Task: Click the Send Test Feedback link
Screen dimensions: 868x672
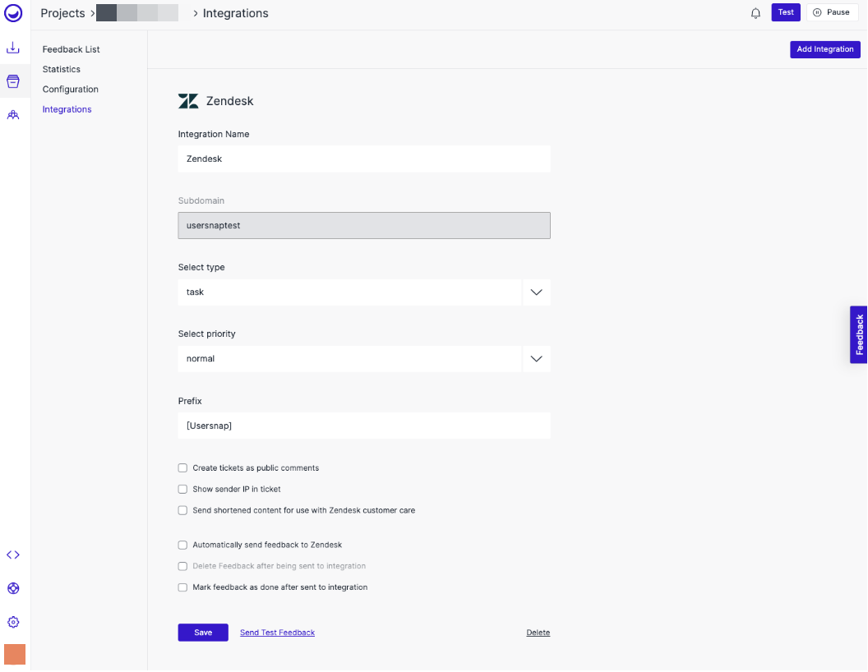Action: 277,633
